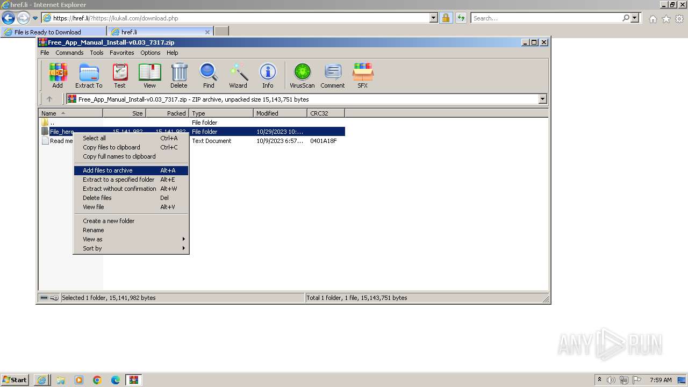This screenshot has height=387, width=688.
Task: Click in the browser search field
Action: point(546,18)
